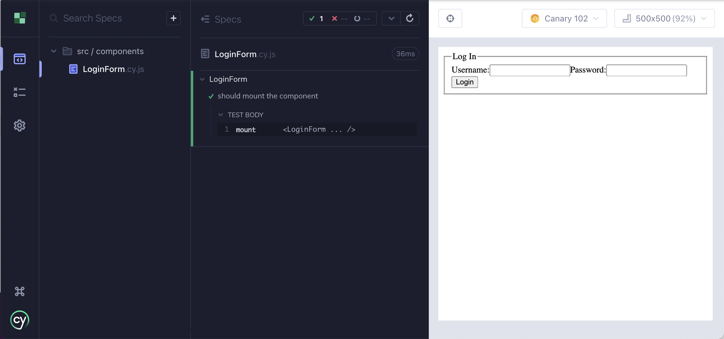The height and width of the screenshot is (339, 724).
Task: Click the plus button to add a new spec
Action: pos(174,18)
